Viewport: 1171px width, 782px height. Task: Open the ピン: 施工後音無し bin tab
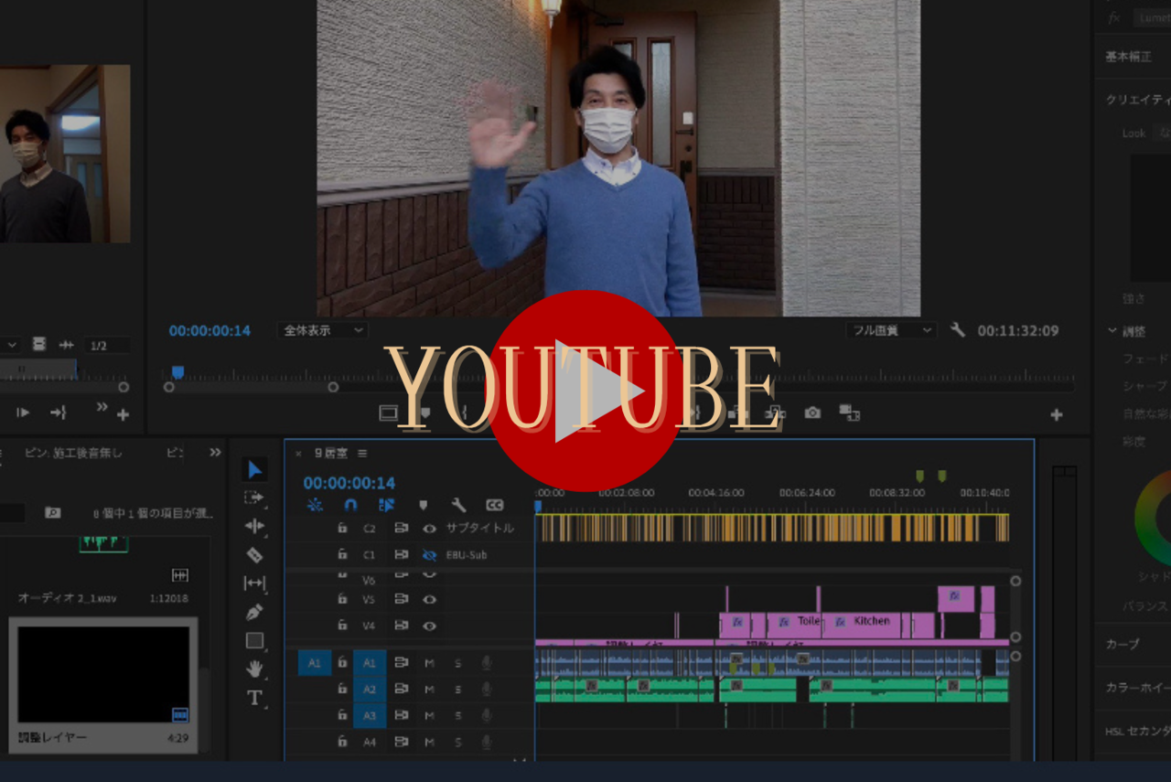click(73, 453)
